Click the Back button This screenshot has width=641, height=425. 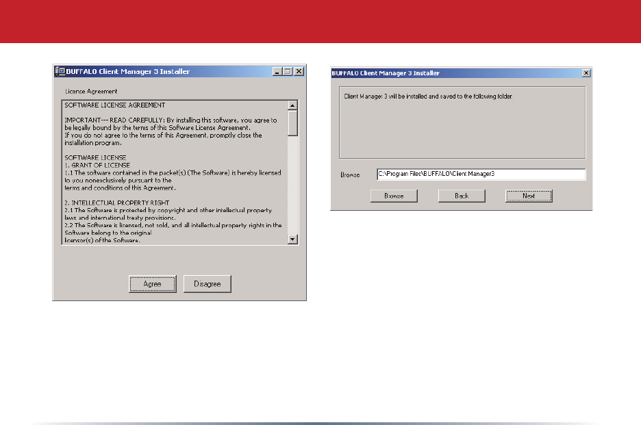click(462, 196)
